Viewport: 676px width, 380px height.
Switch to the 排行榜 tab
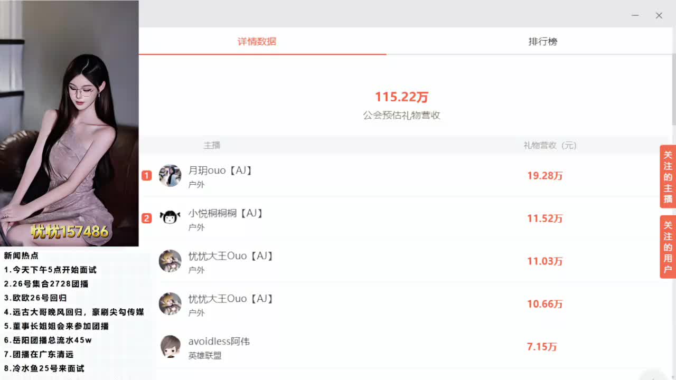pyautogui.click(x=543, y=42)
